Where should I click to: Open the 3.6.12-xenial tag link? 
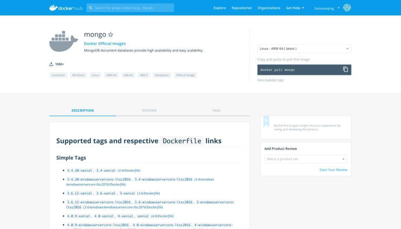(x=79, y=193)
